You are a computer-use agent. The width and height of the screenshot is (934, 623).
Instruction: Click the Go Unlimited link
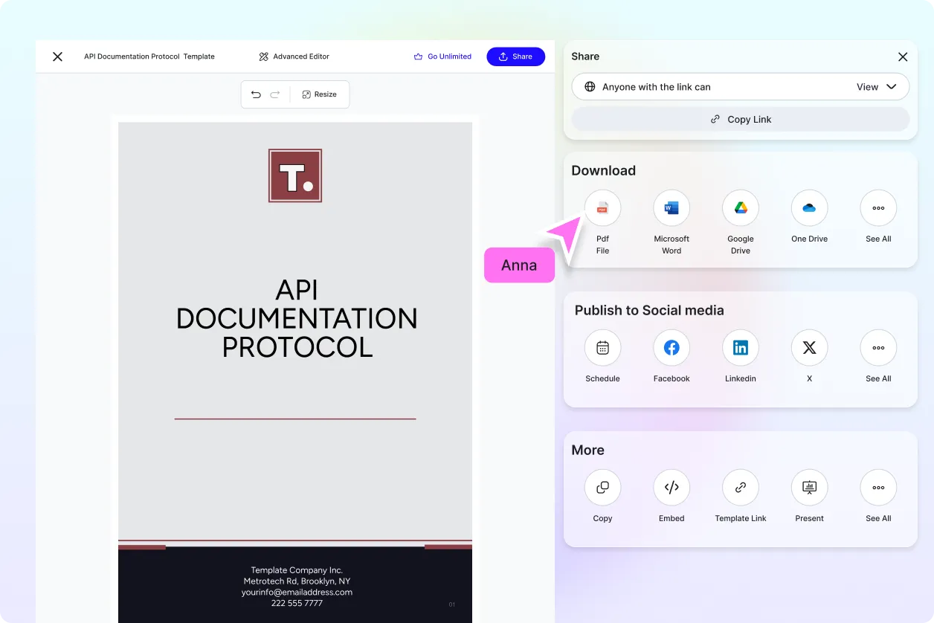click(442, 56)
